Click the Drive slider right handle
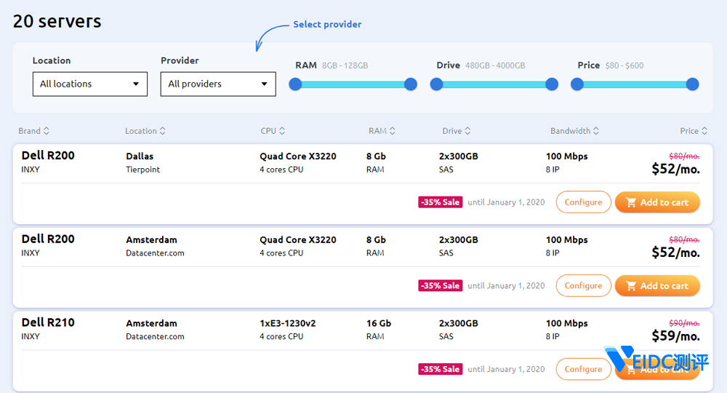The height and width of the screenshot is (393, 727). click(x=552, y=84)
